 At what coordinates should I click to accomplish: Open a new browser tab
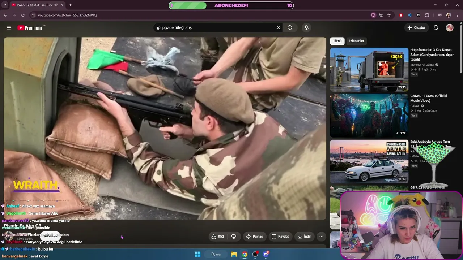point(70,5)
